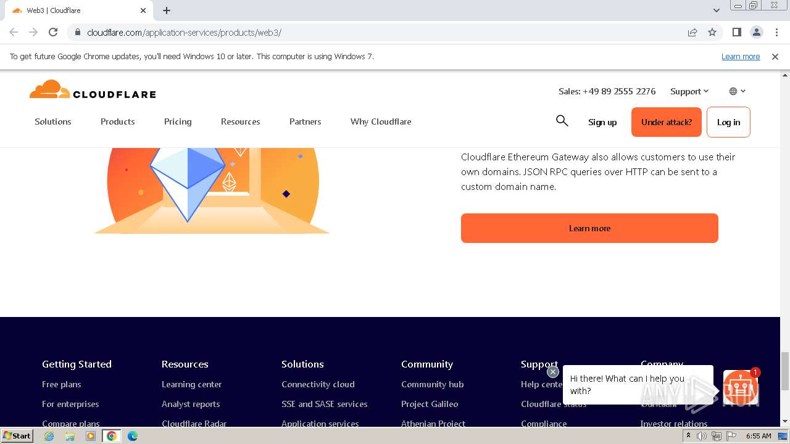Open the language globe selector
This screenshot has width=790, height=444.
[738, 91]
